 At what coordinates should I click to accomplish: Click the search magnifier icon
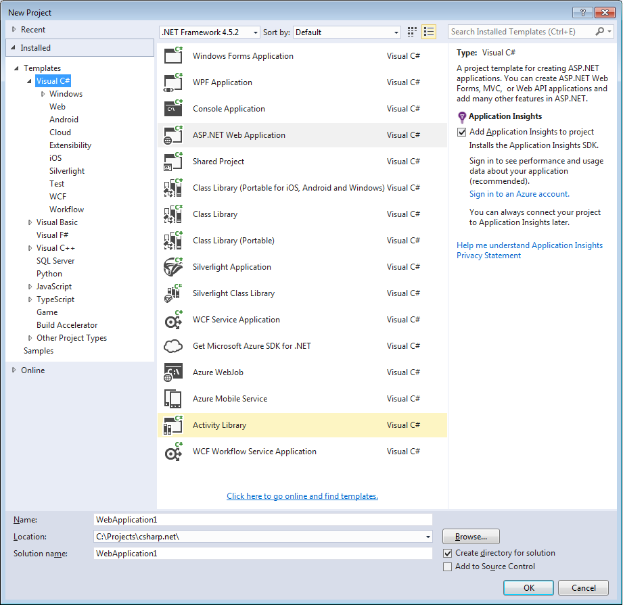599,31
